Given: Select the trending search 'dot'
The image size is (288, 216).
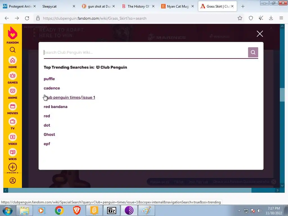Looking at the screenshot, I should click(47, 125).
